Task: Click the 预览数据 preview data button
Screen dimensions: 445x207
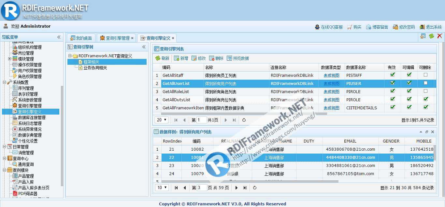Action: point(238,58)
